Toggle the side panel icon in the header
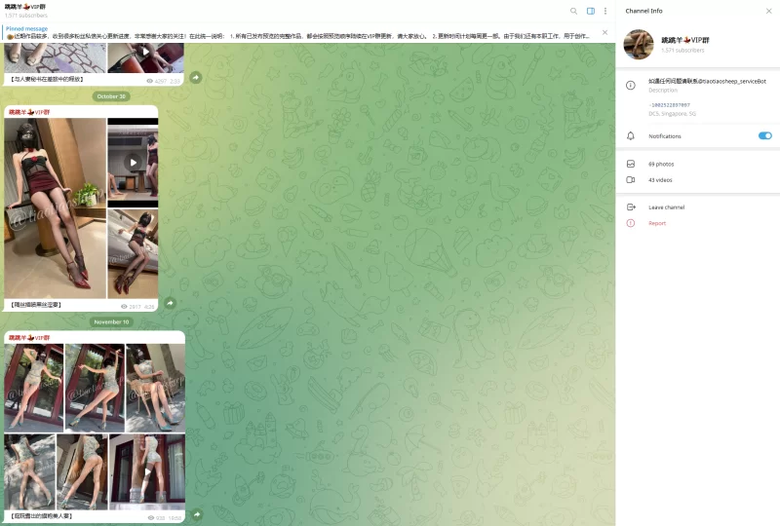This screenshot has height=526, width=780. click(590, 11)
